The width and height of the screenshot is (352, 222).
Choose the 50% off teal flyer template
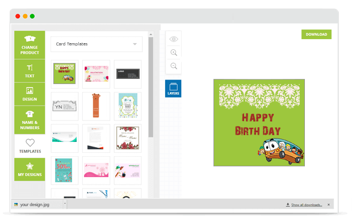click(x=65, y=170)
